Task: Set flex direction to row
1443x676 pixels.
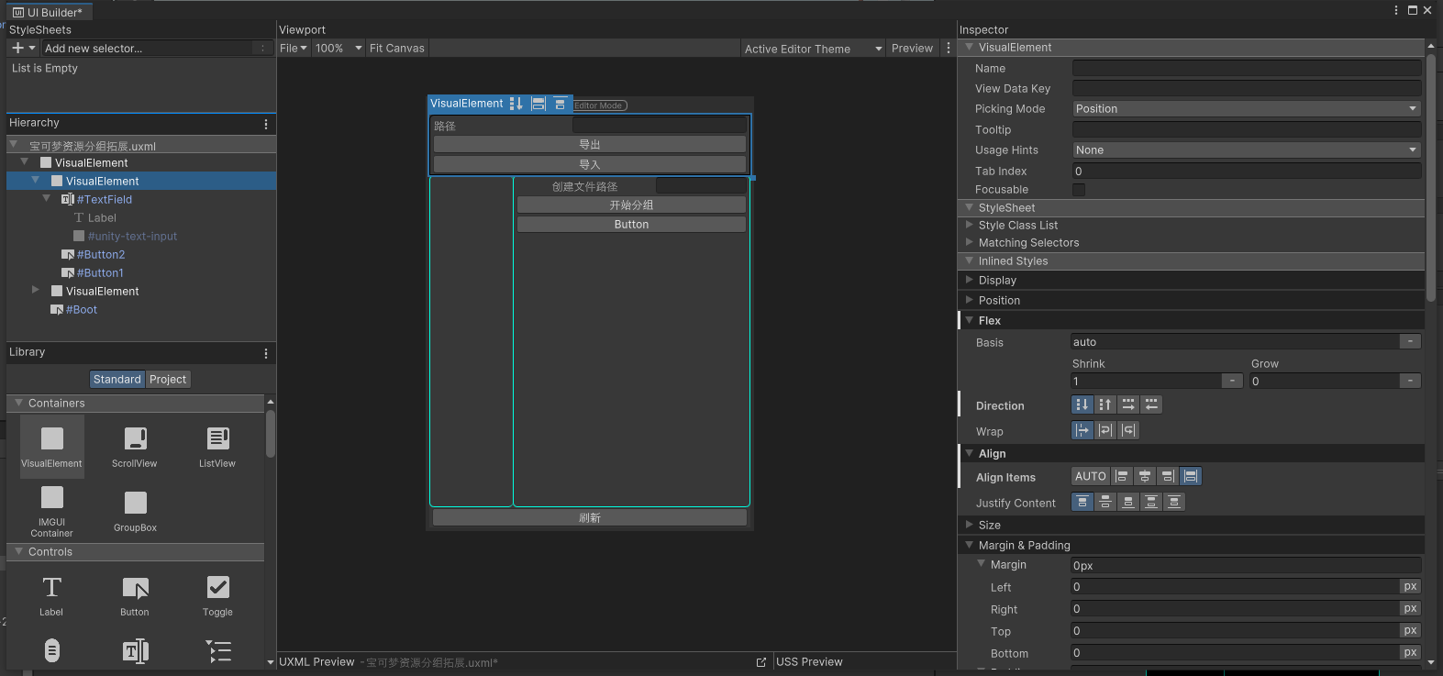Action: point(1128,404)
